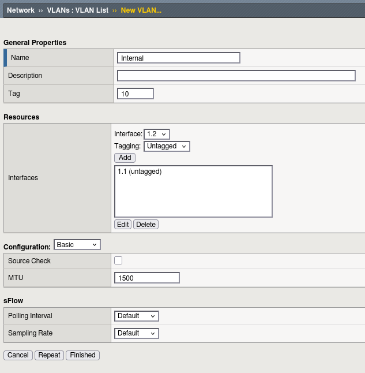The image size is (365, 373).
Task: Click the Sampling Rate label
Action: tap(30, 333)
